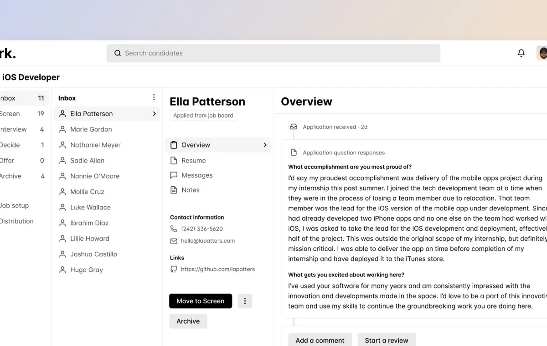547x346 pixels.
Task: Click Move to Screen button
Action: pyautogui.click(x=201, y=301)
